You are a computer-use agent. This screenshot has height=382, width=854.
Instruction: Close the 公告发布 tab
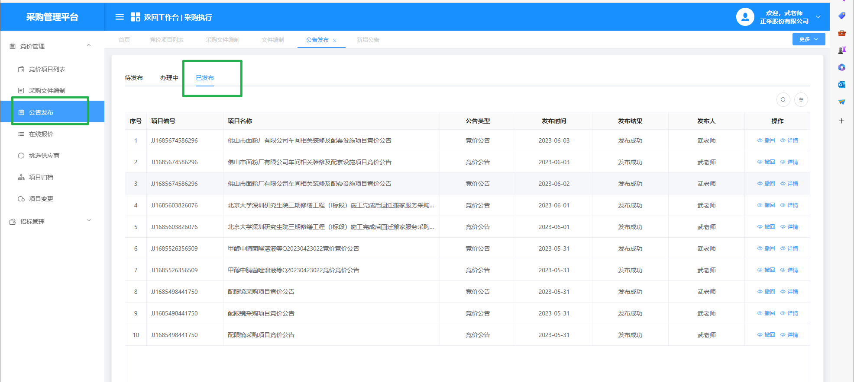(x=335, y=41)
